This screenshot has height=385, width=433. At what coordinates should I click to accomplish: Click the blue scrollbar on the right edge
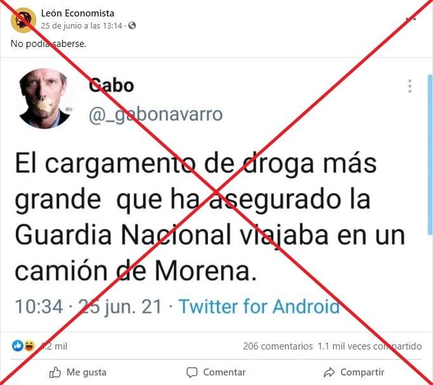pyautogui.click(x=430, y=155)
